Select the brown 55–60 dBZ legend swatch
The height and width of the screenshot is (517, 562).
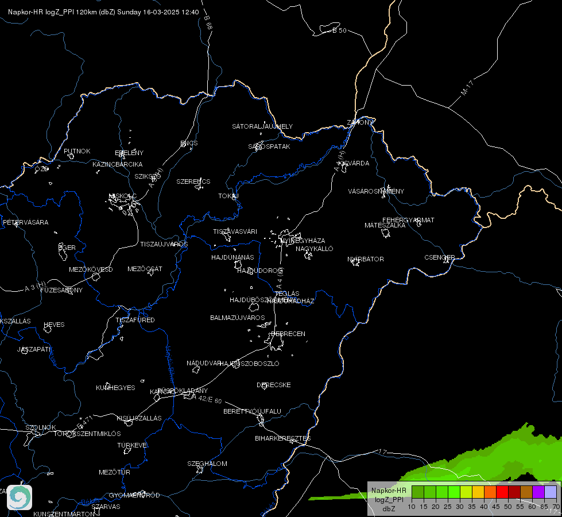(x=526, y=492)
